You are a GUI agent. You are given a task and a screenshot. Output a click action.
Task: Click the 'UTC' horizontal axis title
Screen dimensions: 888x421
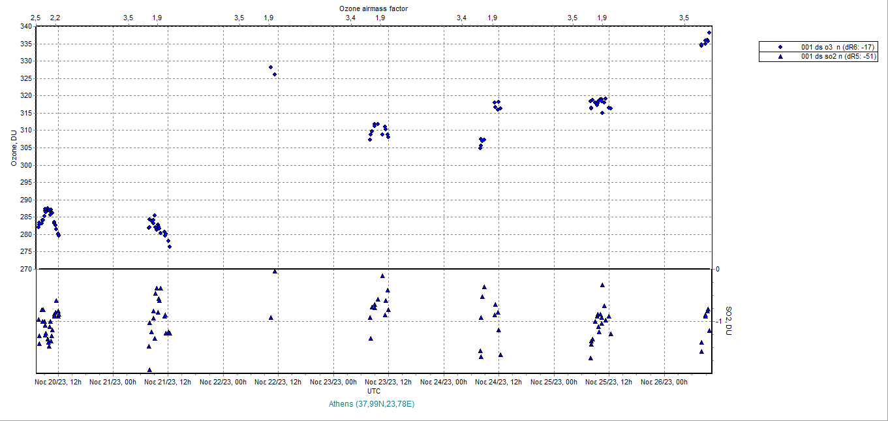[x=374, y=391]
